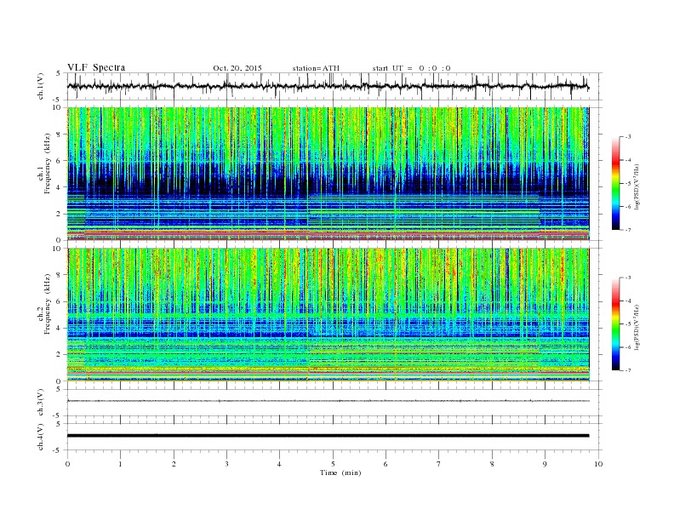Click the "4" minute tick label

(279, 464)
